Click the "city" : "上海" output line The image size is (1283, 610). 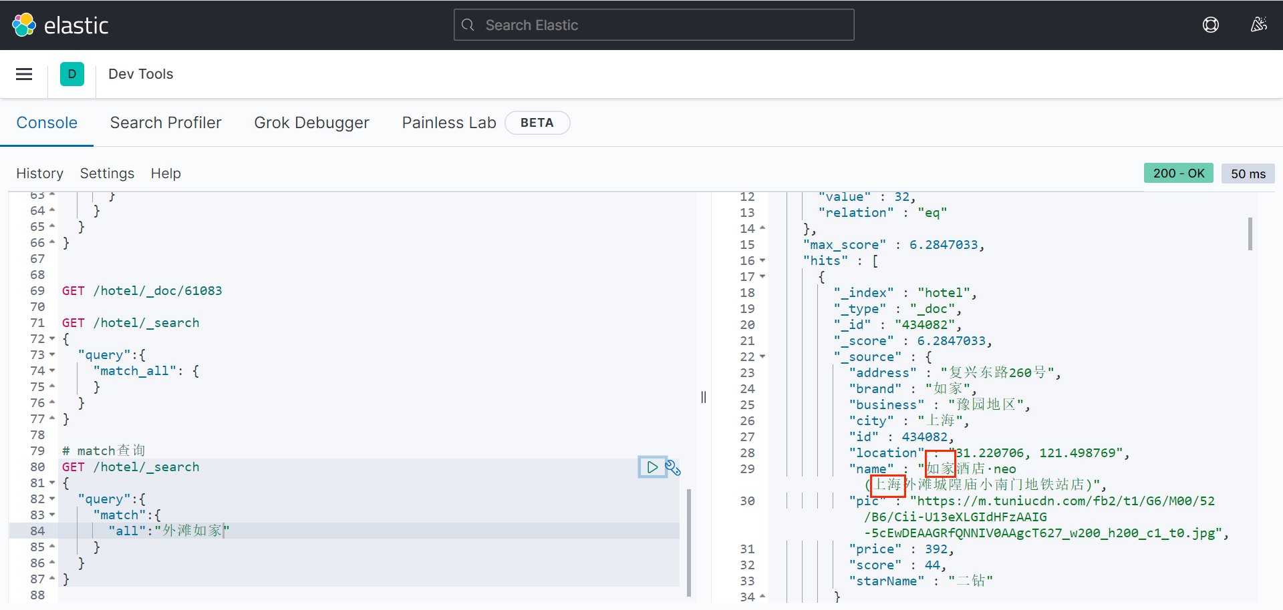909,421
